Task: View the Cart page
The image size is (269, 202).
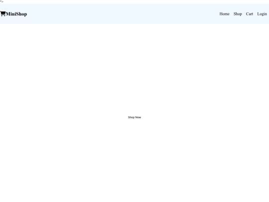Action: pyautogui.click(x=250, y=14)
